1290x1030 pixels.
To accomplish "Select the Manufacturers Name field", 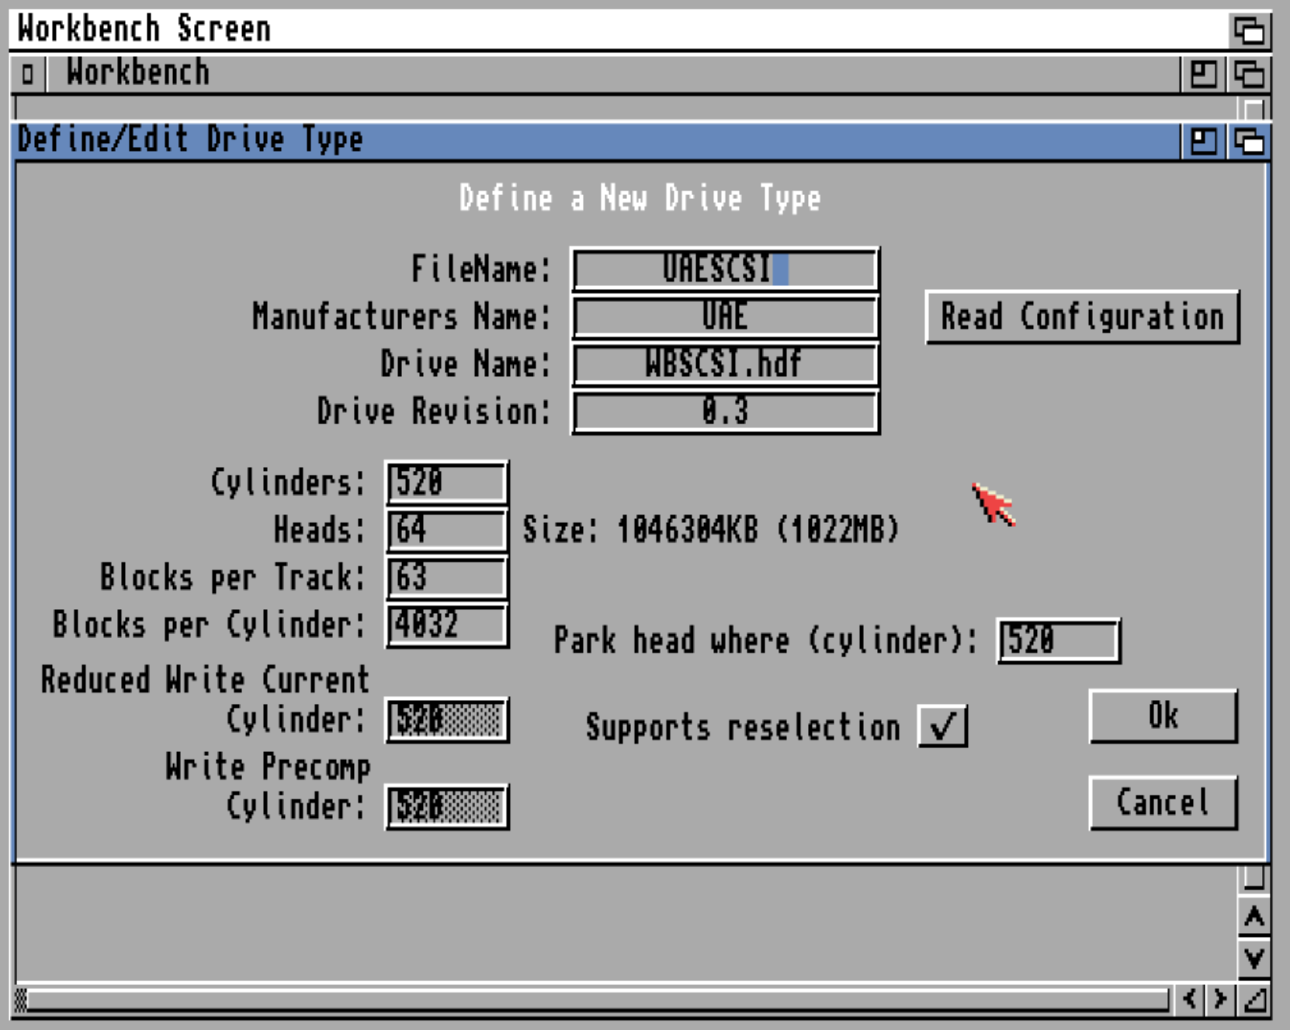I will point(725,317).
